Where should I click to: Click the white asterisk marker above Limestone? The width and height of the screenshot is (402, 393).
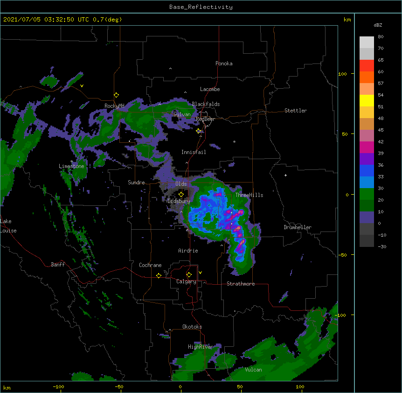(x=71, y=161)
